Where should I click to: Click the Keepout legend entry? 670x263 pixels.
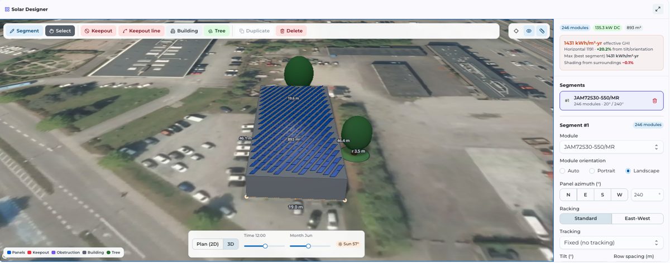coord(39,252)
